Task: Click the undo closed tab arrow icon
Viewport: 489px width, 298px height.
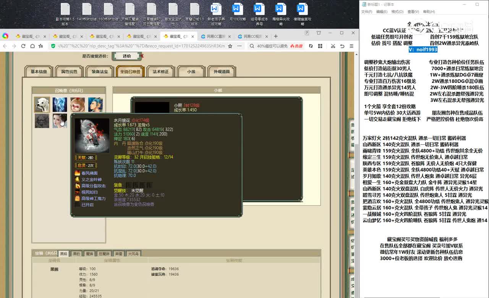Action: tap(342, 46)
